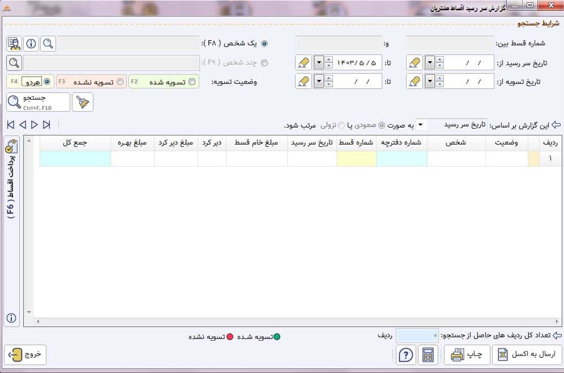Click the info icon below the پرداخت اقساط panel
564x373 pixels.
pyautogui.click(x=11, y=318)
